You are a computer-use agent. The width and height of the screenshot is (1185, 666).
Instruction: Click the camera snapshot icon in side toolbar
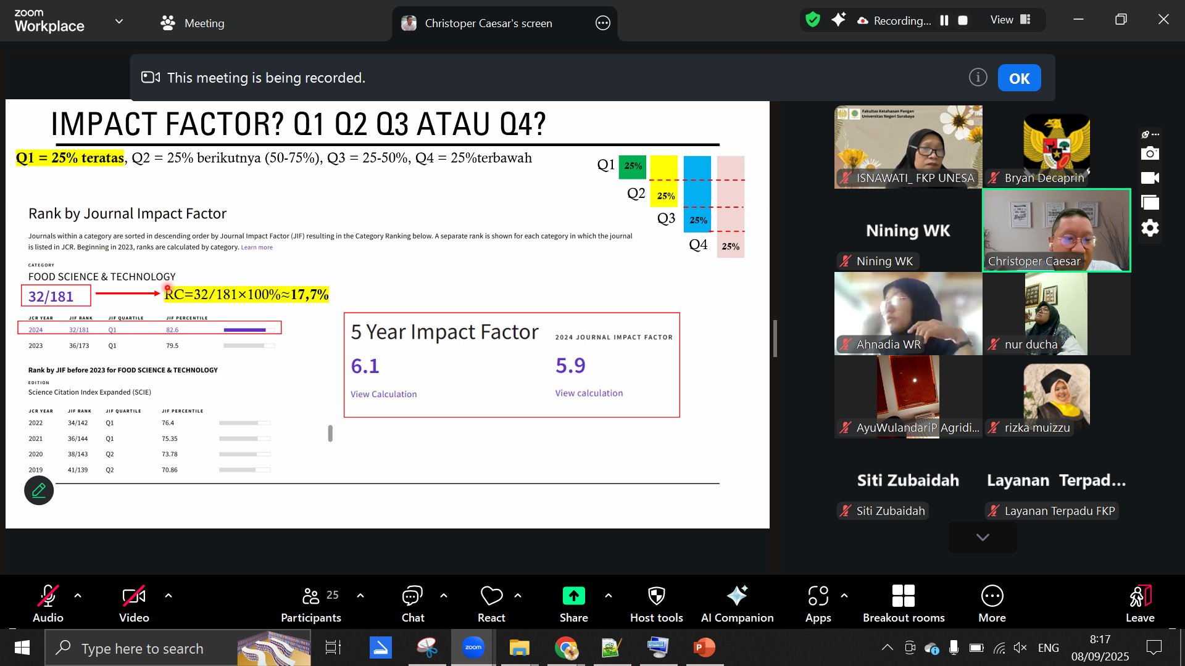(1150, 153)
